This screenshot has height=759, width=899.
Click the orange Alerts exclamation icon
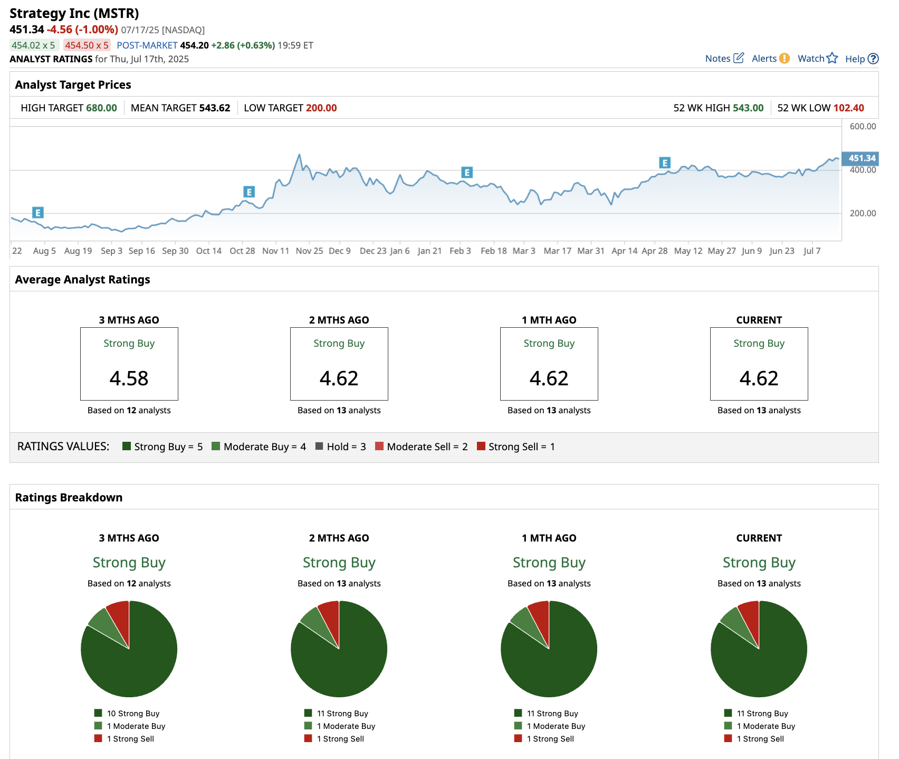tap(785, 59)
